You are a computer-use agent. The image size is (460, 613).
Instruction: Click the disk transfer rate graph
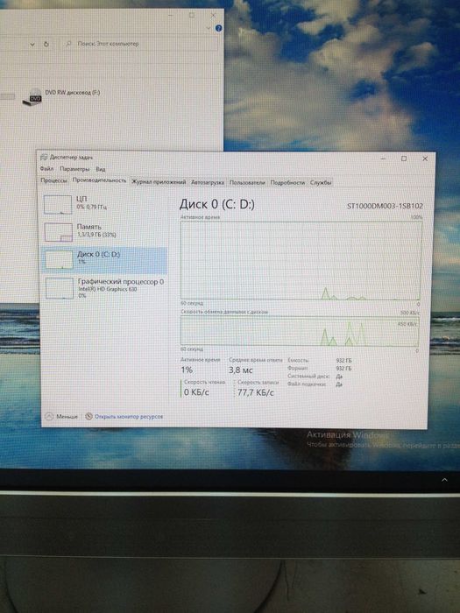pyautogui.click(x=300, y=332)
